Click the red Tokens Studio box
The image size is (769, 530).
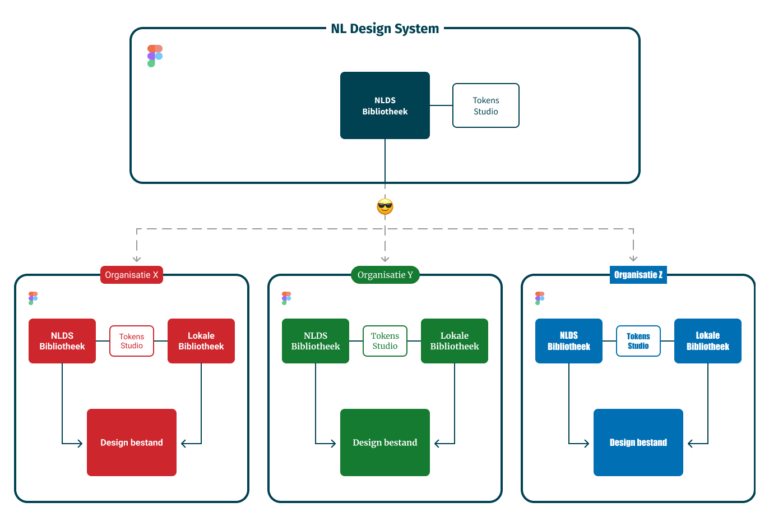(132, 341)
